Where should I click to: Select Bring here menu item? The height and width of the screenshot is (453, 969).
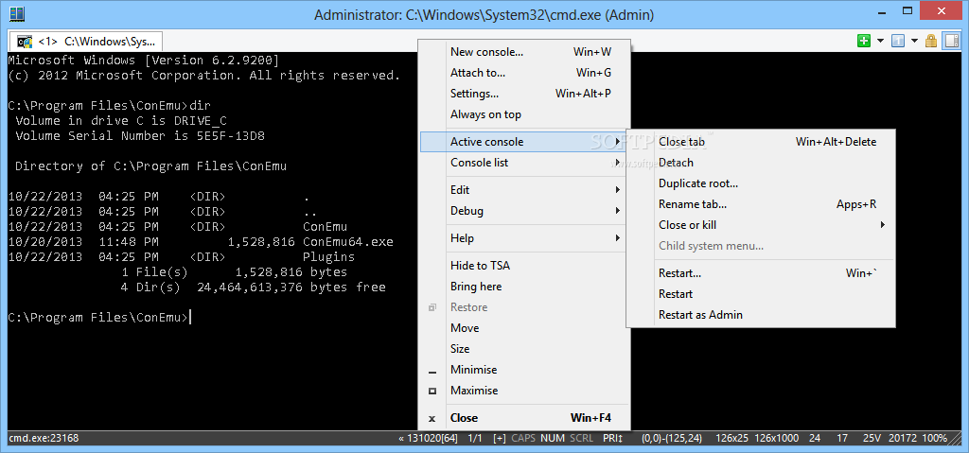click(x=524, y=287)
